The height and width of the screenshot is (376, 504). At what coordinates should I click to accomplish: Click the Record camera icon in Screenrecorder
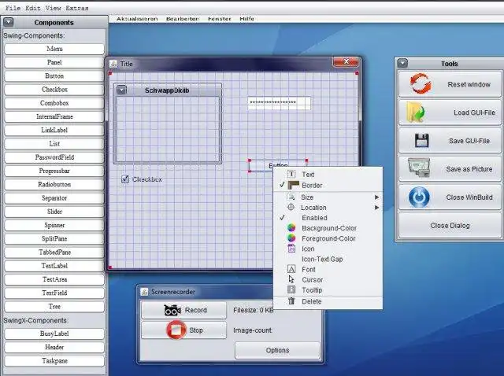[172, 310]
